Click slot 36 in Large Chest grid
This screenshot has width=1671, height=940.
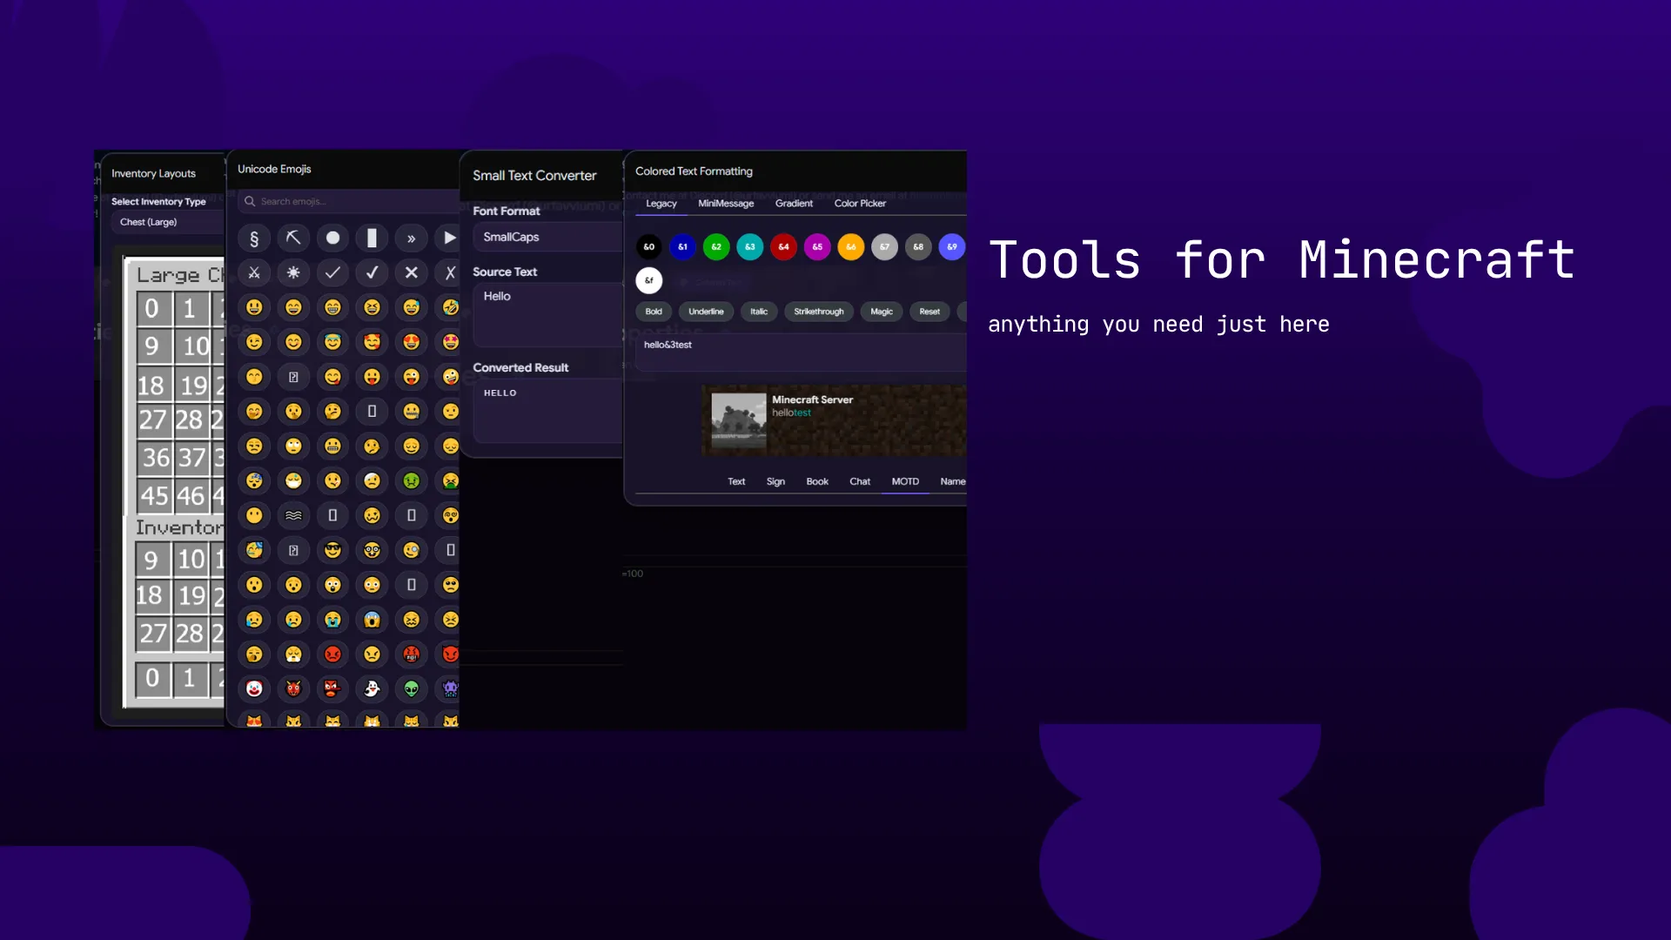click(157, 459)
